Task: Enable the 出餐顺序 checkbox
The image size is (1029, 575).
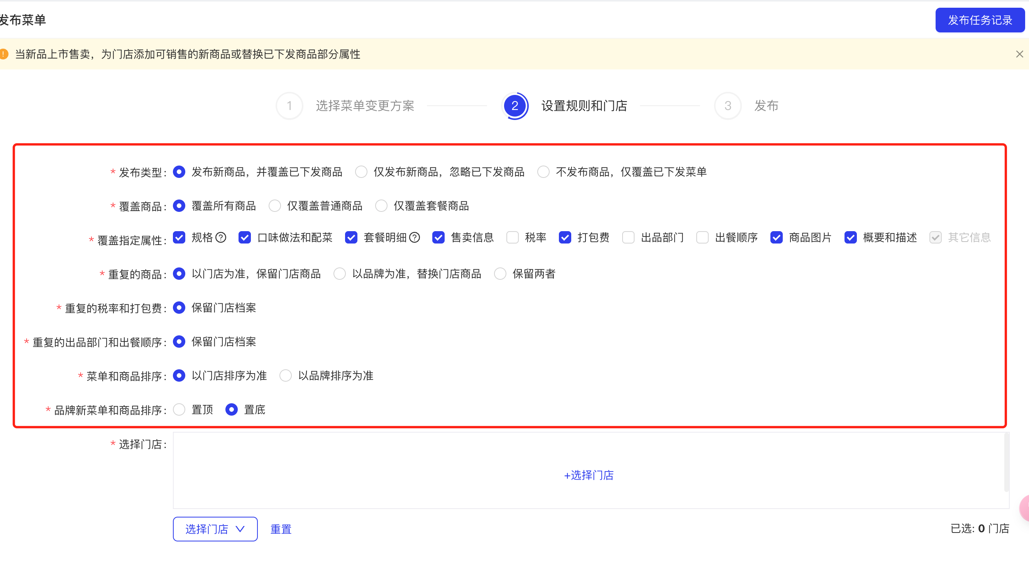Action: (x=702, y=238)
